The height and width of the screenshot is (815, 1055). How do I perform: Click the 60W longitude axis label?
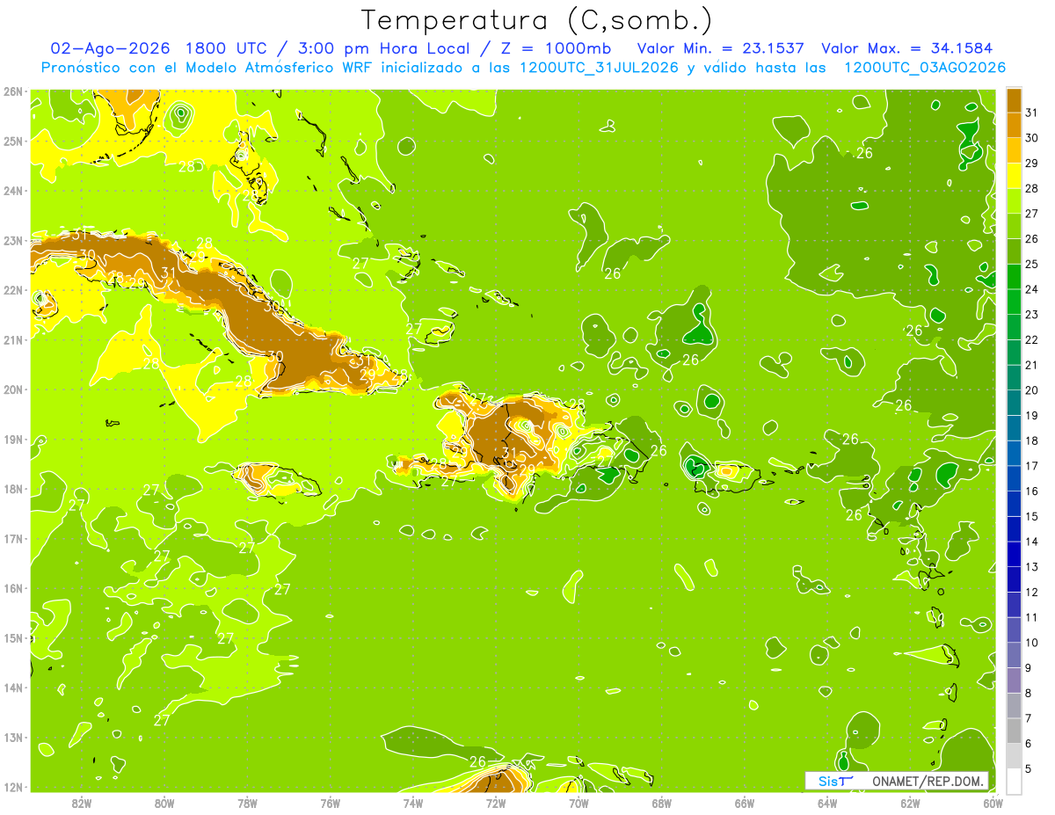[993, 804]
